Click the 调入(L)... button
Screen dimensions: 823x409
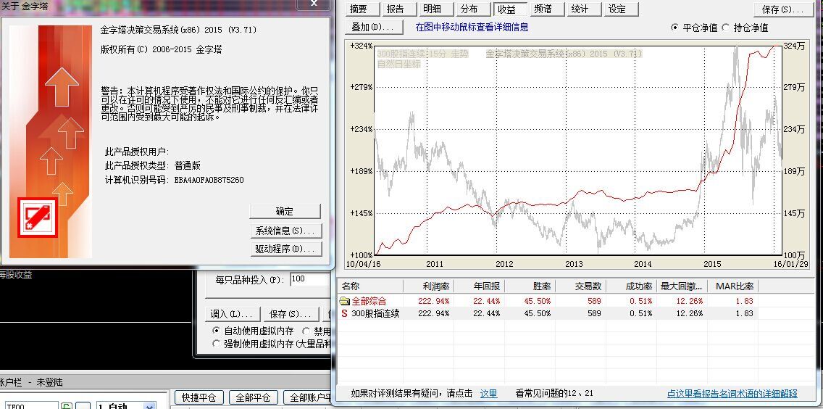point(232,314)
